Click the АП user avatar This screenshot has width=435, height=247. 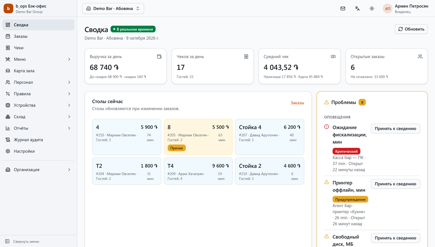388,8
